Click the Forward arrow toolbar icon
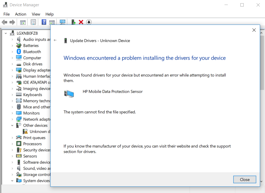265x193 pixels. point(12,22)
